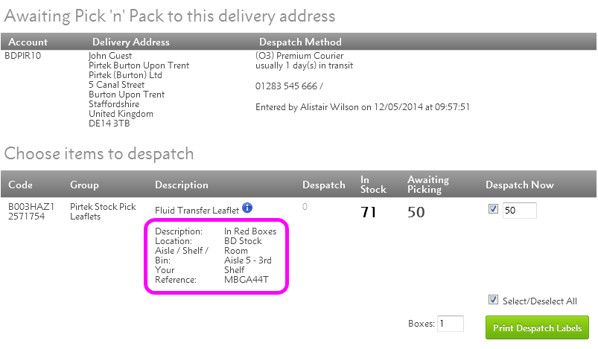Click the blue info icon beside Fluid Transfer Leaflet
The image size is (598, 349).
[247, 208]
